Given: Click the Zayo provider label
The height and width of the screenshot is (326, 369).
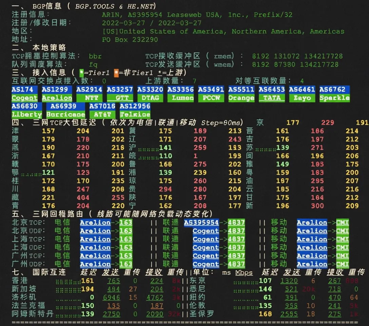Looking at the screenshot, I should tap(302, 98).
